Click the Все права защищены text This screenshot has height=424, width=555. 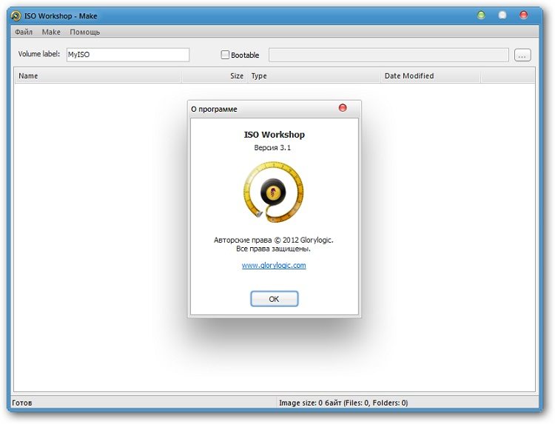pyautogui.click(x=273, y=249)
